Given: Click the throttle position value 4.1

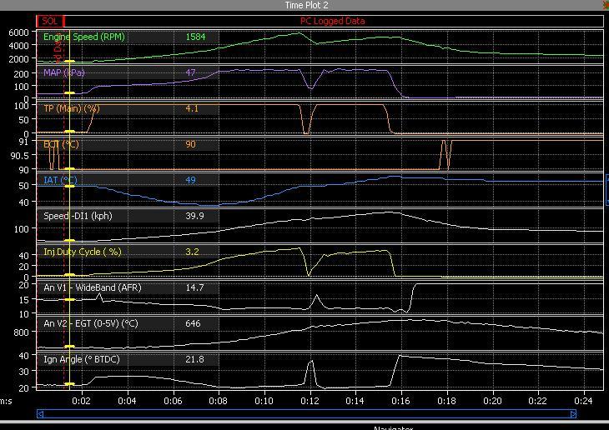Looking at the screenshot, I should pyautogui.click(x=192, y=108).
